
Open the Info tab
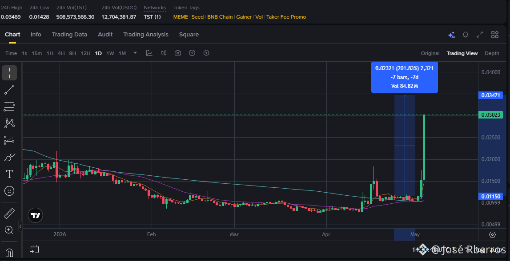click(36, 35)
